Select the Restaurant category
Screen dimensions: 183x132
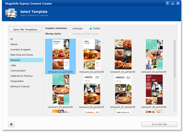26,60
